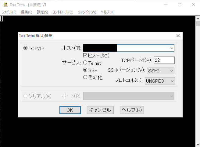Maximize the Tera Term window

click(180, 5)
